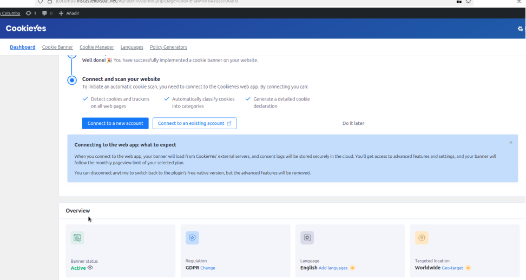Viewport: 526px width, 280px height.
Task: Open the Añadir new content menu
Action: coord(69,13)
